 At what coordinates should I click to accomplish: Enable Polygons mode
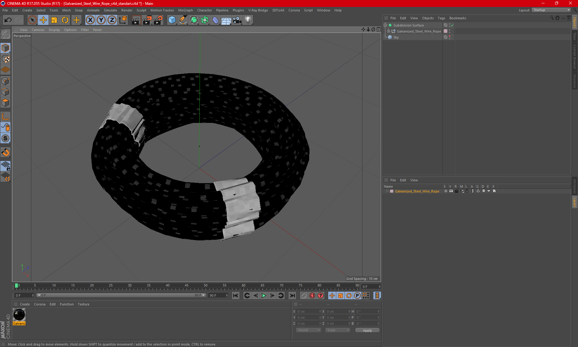[5, 103]
